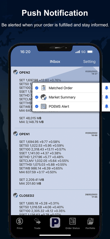This screenshot has height=239, width=110.
Task: Select line SETTHSI 1,075.03 +5.88 +0.55%
Action: point(43,165)
